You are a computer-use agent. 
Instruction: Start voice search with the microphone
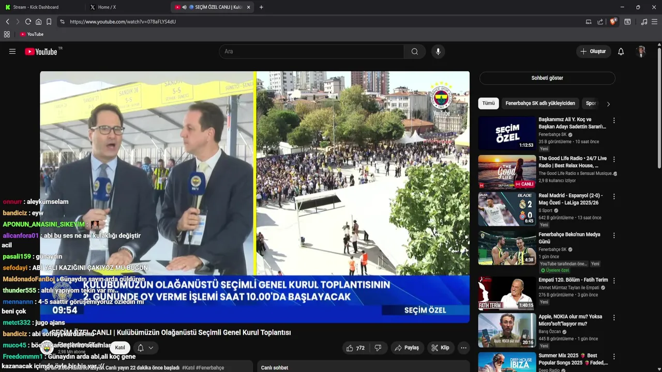tap(438, 52)
